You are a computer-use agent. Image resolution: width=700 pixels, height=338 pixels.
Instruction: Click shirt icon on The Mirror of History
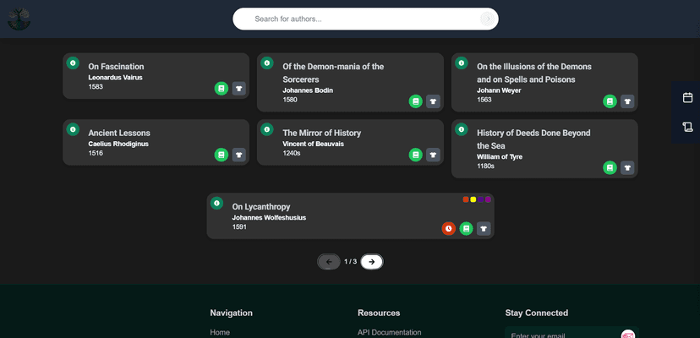[433, 155]
